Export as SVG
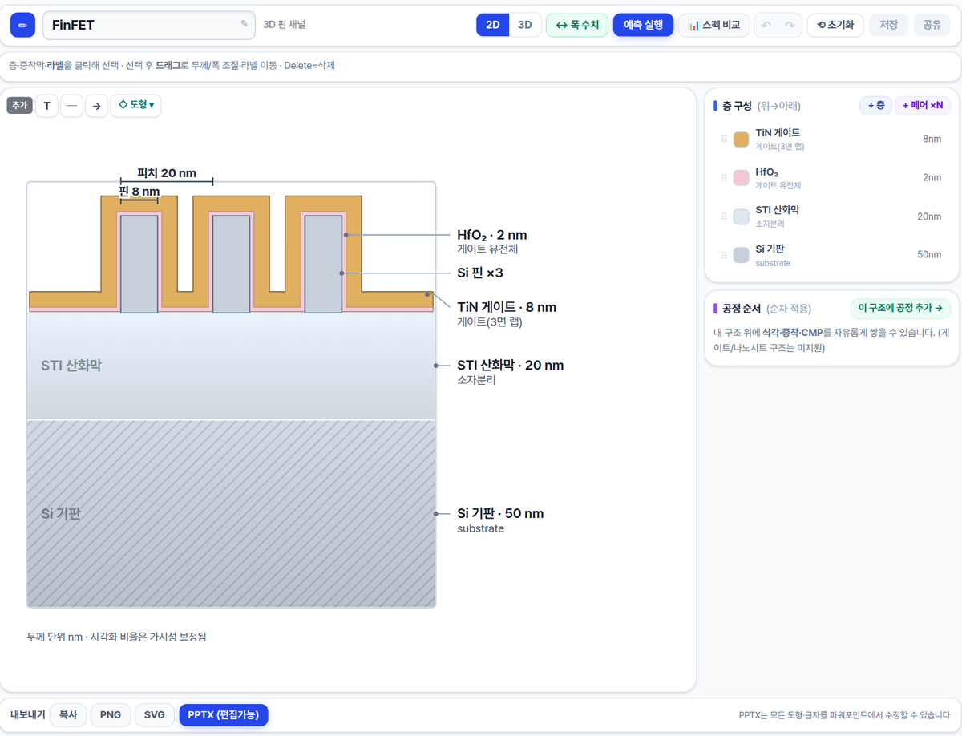 [x=154, y=714]
